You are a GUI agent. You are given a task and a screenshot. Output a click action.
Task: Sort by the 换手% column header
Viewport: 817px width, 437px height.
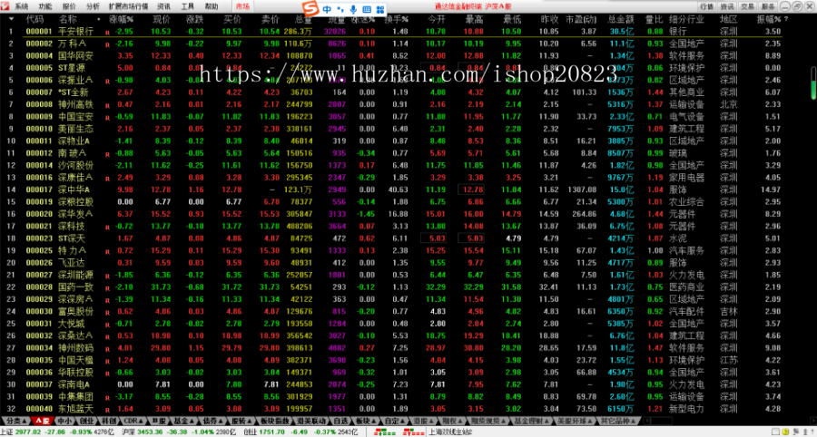tap(397, 19)
